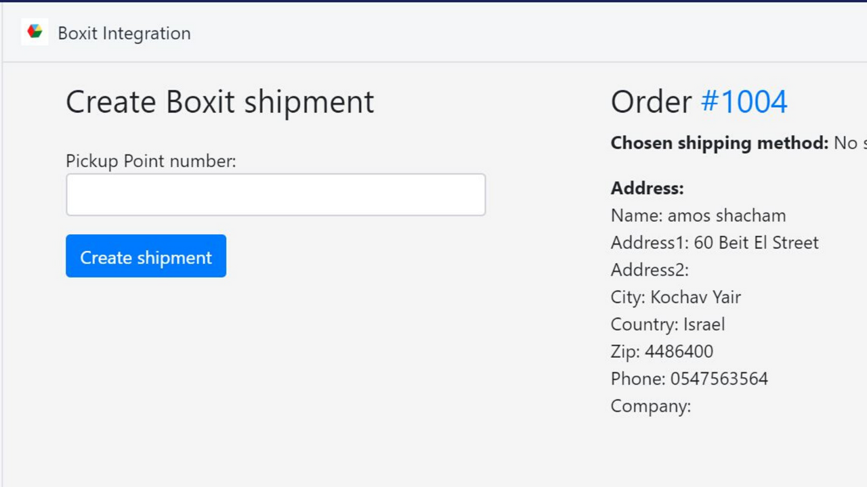Select the Zip code 4486400
Viewport: 867px width, 487px height.
pos(662,351)
